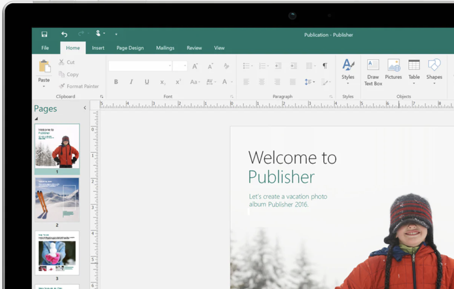The image size is (454, 289).
Task: Click the Save icon in title bar
Action: click(44, 34)
